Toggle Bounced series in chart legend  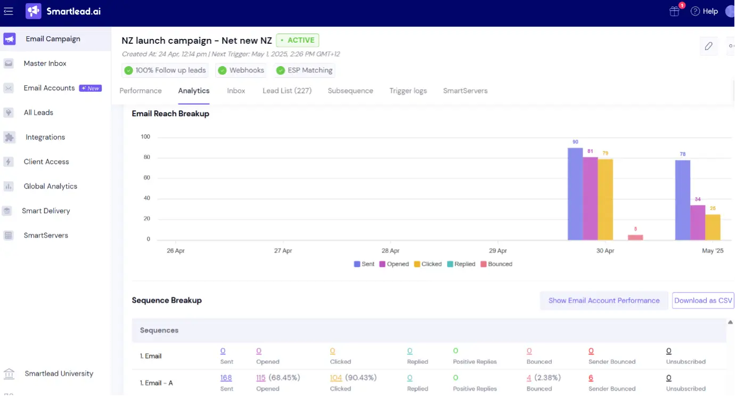point(496,264)
